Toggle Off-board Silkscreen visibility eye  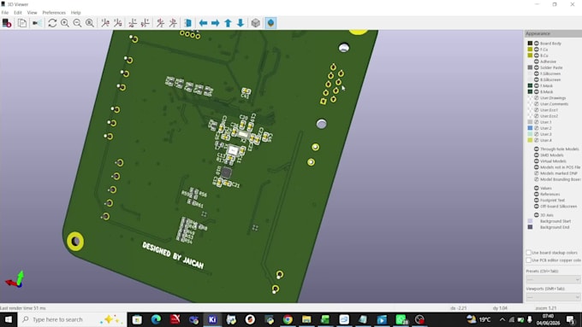tap(537, 207)
